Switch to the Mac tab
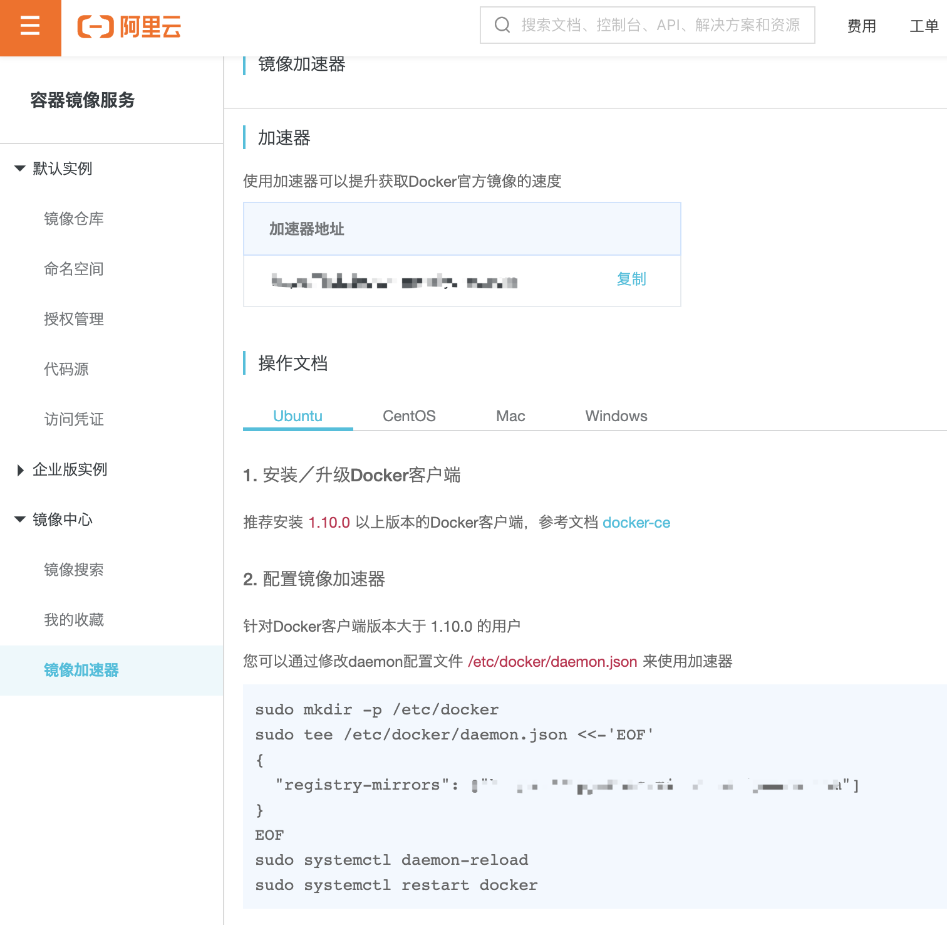 tap(510, 416)
